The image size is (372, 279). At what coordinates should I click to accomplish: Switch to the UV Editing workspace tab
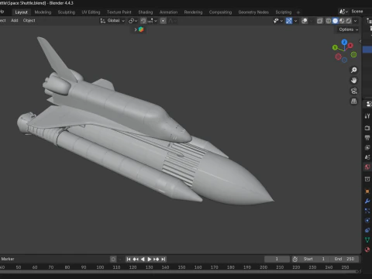click(91, 12)
